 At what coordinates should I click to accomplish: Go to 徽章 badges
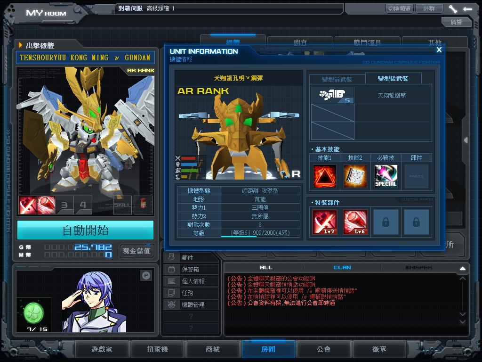[379, 349]
